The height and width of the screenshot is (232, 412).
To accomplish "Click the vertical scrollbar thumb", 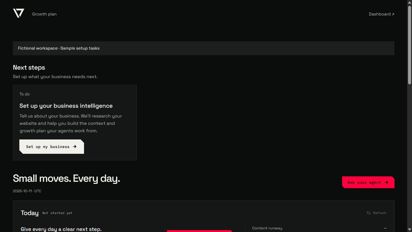I will point(410,45).
